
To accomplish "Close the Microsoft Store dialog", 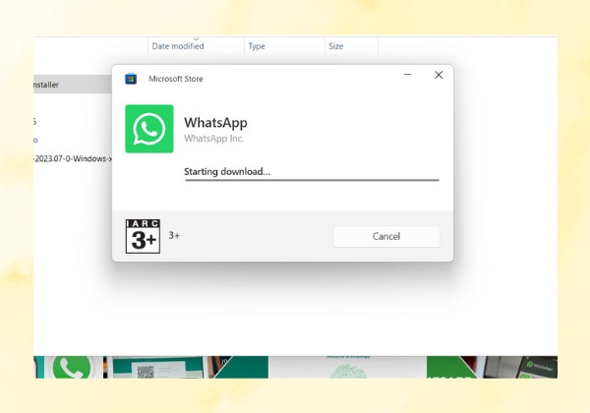I will pyautogui.click(x=439, y=75).
